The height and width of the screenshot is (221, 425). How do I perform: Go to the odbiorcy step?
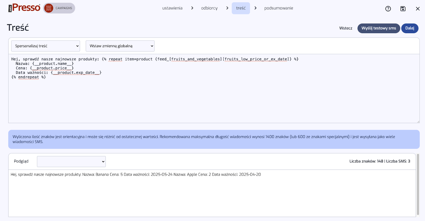[x=209, y=8]
